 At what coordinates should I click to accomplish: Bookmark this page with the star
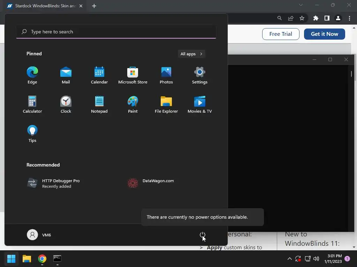tap(302, 18)
